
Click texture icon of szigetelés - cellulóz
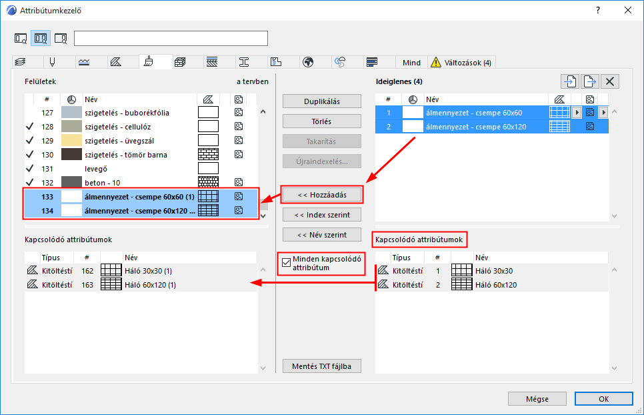[239, 126]
